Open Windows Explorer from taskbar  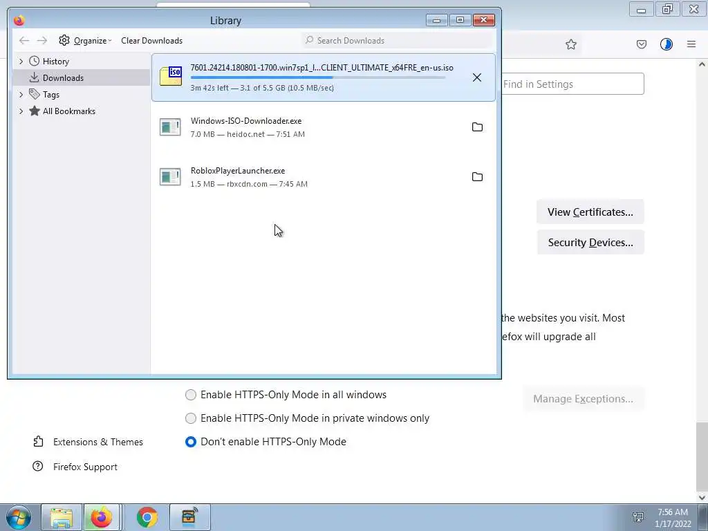[x=62, y=517]
